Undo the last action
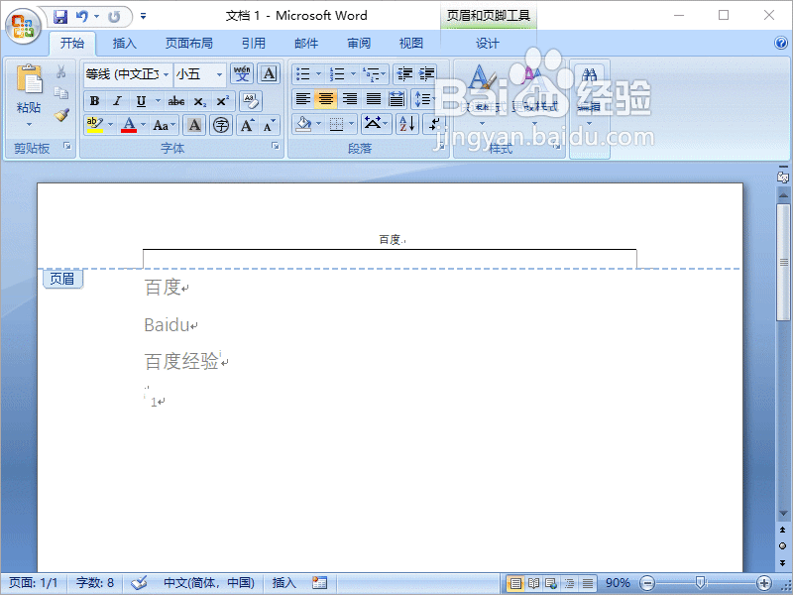This screenshot has height=595, width=793. tap(82, 17)
